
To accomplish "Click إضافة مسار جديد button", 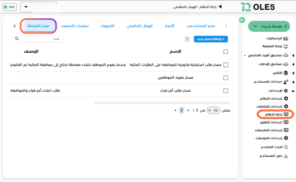I will [211, 39].
